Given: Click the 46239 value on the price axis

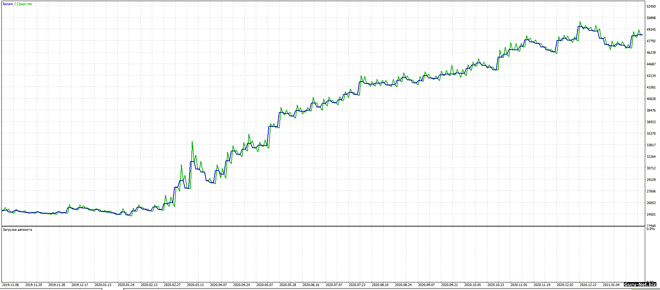Looking at the screenshot, I should click(x=651, y=53).
